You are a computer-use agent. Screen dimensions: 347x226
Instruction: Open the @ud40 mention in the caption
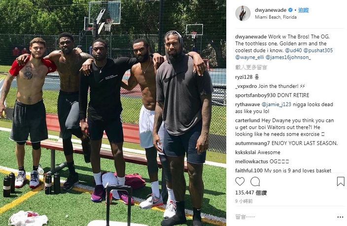(293, 50)
